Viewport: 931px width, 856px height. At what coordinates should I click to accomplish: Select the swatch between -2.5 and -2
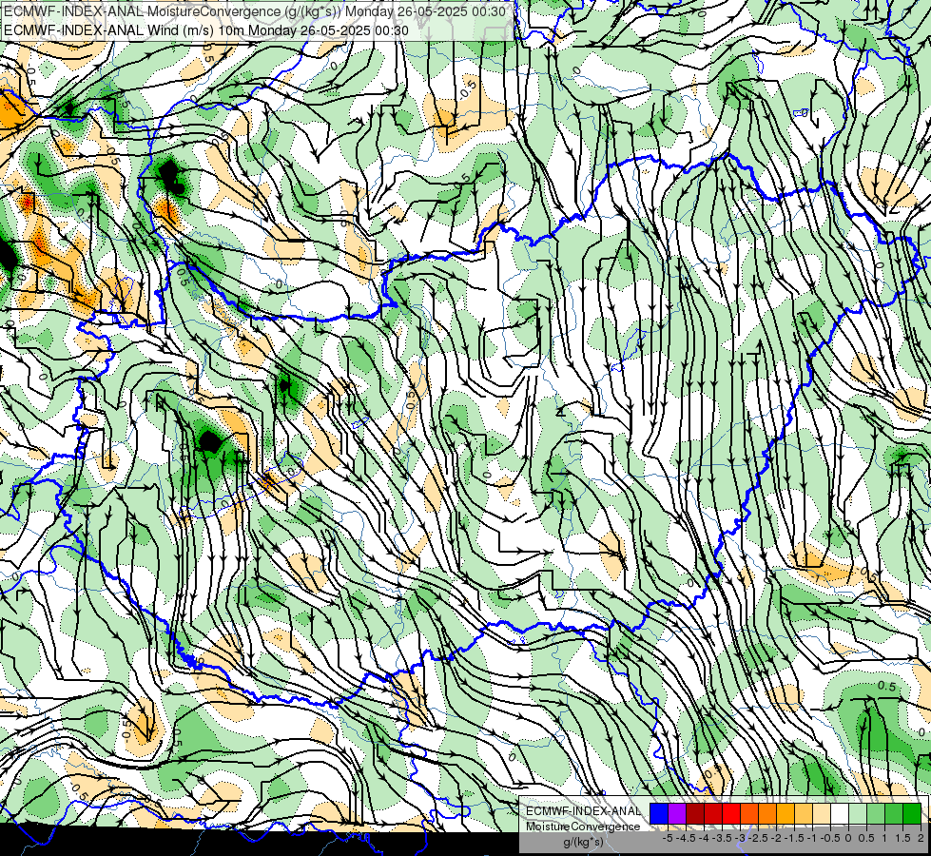(767, 814)
